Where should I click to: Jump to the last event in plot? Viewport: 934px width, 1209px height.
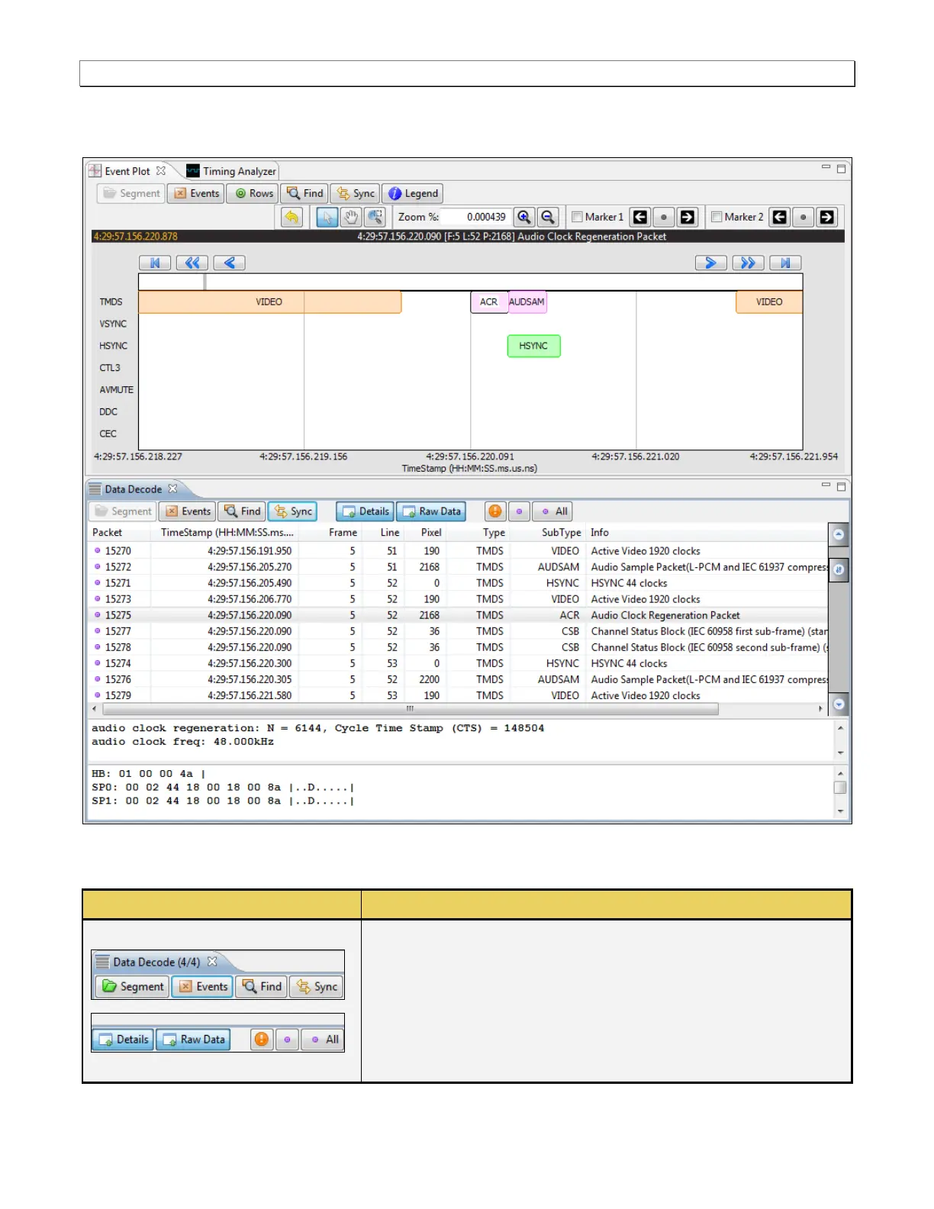coord(785,263)
